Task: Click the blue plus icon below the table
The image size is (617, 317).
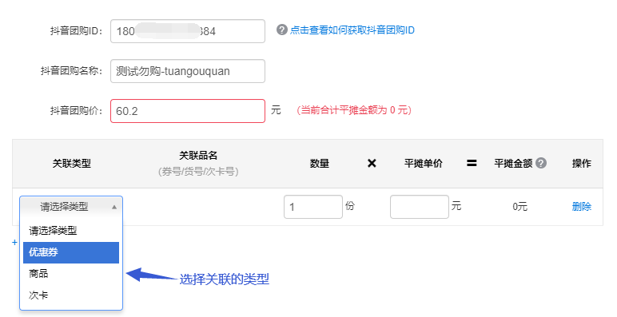Action: coord(14,242)
